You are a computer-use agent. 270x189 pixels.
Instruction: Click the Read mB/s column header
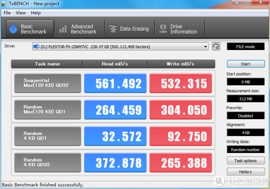(115, 64)
